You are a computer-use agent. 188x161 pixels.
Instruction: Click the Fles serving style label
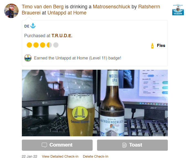click(161, 46)
